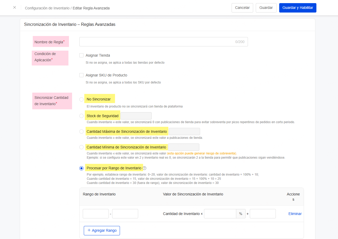Click the range end input field
This screenshot has width=338, height=239.
click(x=125, y=214)
